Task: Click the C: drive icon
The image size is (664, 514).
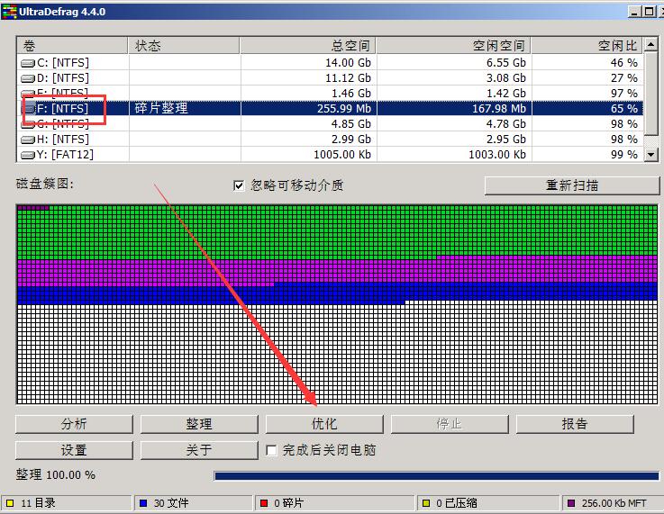Action: click(28, 63)
